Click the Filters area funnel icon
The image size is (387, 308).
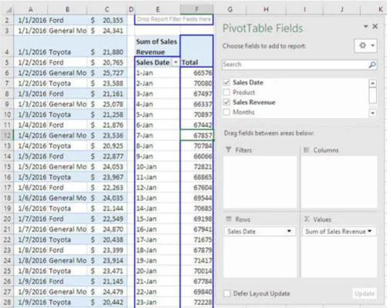[228, 150]
